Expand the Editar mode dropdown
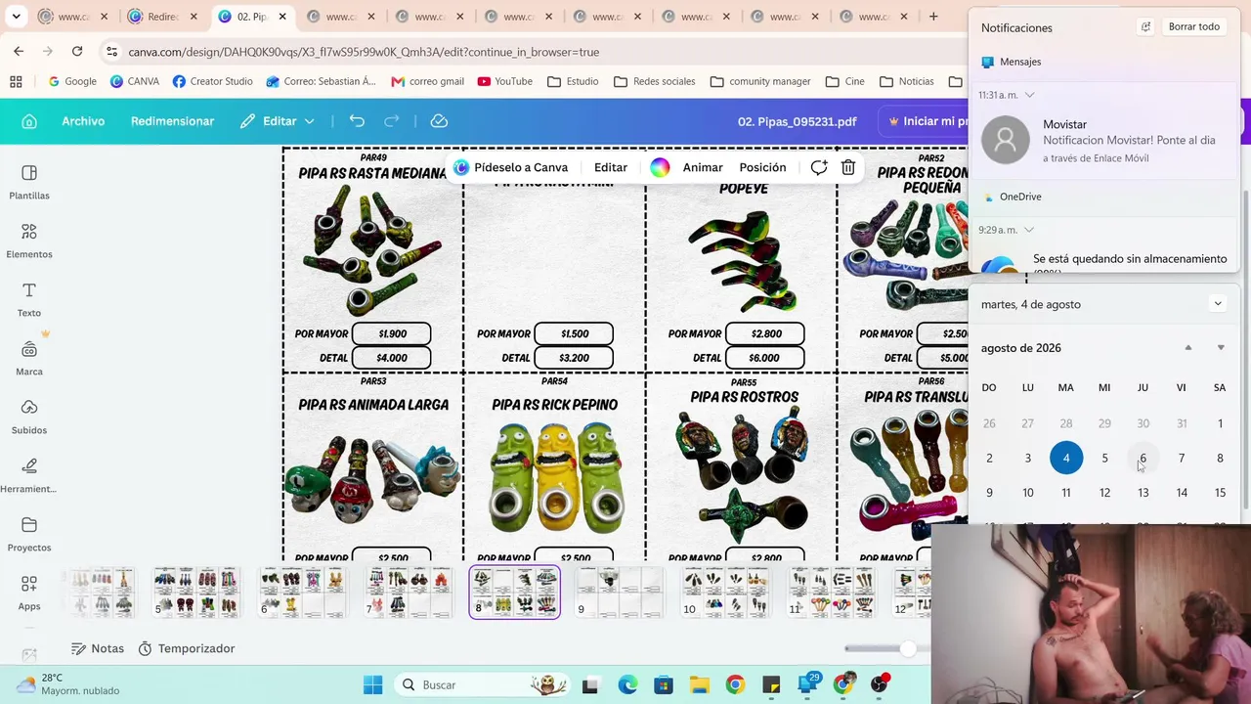The width and height of the screenshot is (1251, 704). click(x=279, y=121)
